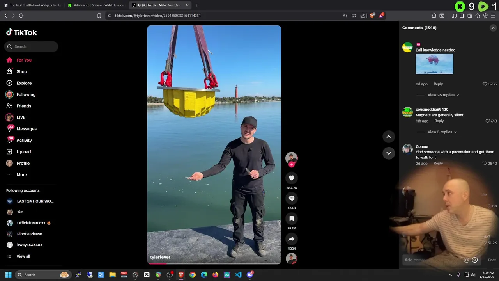Close the Comments panel
This screenshot has height=281, width=499.
click(x=493, y=28)
